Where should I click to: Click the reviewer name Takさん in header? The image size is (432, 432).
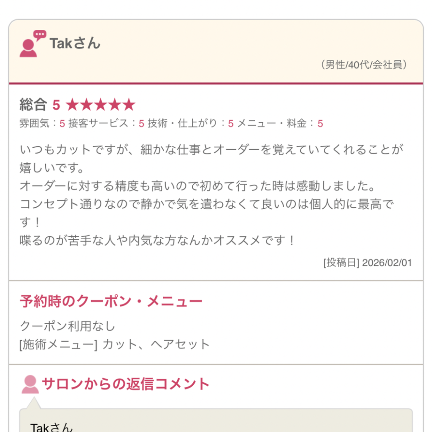(x=75, y=43)
